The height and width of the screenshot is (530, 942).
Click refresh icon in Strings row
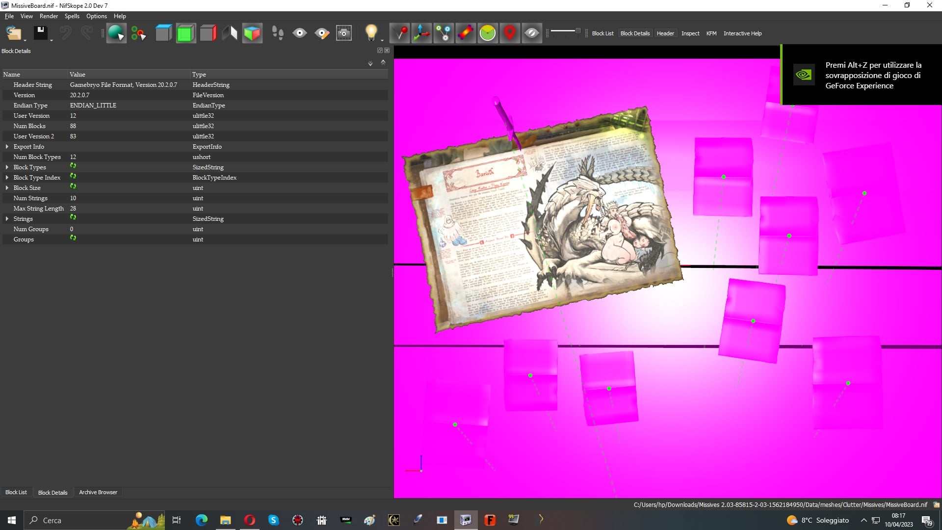pyautogui.click(x=73, y=217)
